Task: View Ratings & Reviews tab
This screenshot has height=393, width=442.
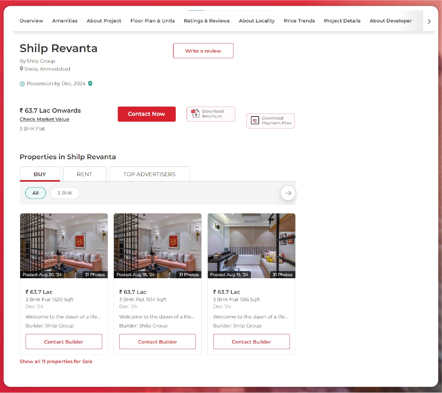Action: tap(207, 21)
